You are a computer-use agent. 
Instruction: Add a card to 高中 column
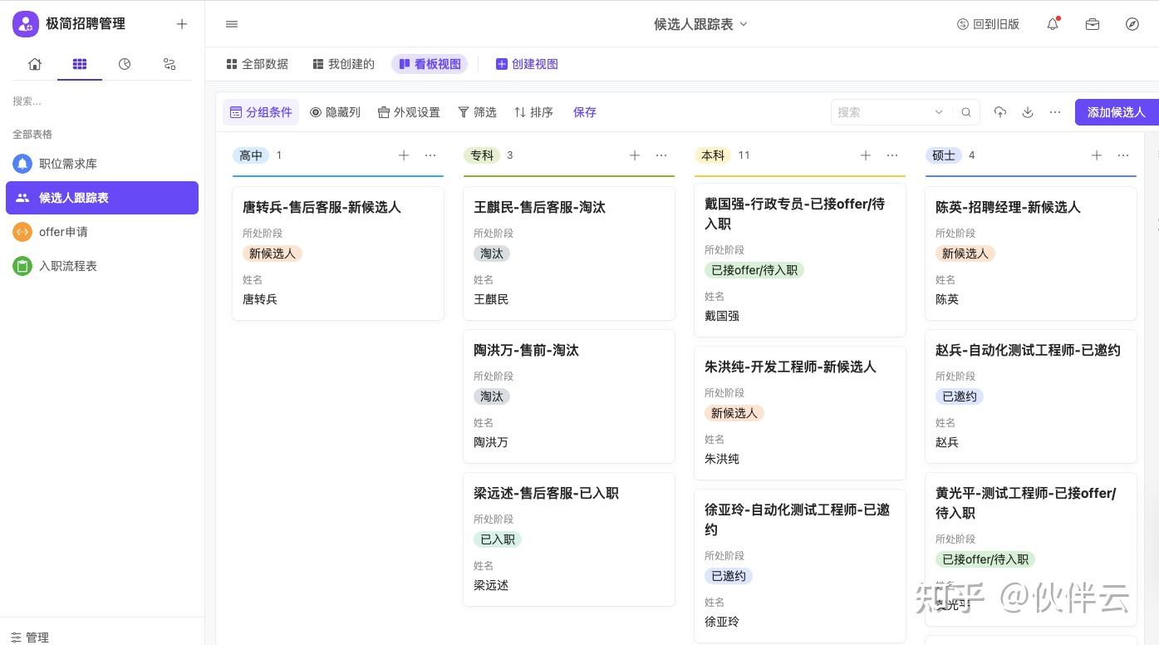coord(404,155)
